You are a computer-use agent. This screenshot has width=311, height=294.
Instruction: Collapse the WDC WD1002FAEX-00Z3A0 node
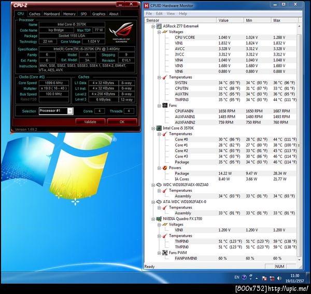[x=153, y=185]
